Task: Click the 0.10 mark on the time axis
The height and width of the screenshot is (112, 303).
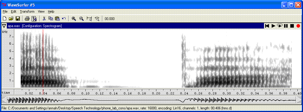Action: (85, 93)
